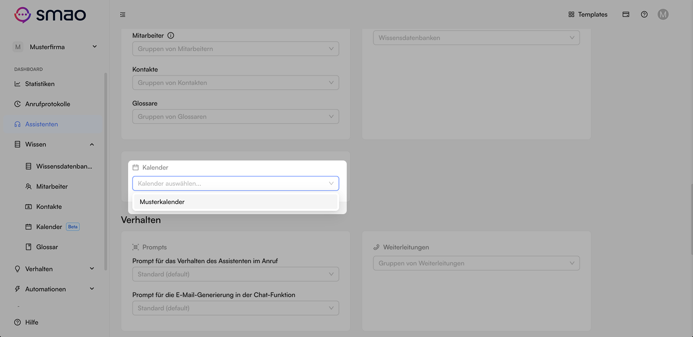Click the Verhalten lightbulb icon
This screenshot has width=693, height=337.
pos(17,269)
